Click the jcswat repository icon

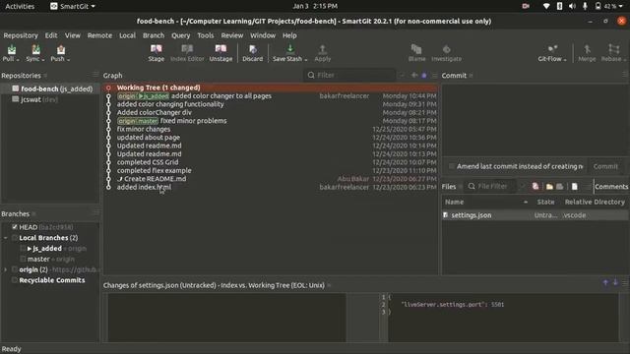pyautogui.click(x=16, y=99)
